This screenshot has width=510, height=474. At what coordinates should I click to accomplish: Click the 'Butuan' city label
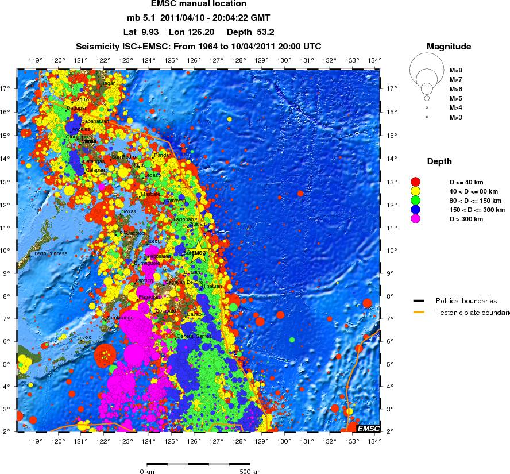[192, 272]
